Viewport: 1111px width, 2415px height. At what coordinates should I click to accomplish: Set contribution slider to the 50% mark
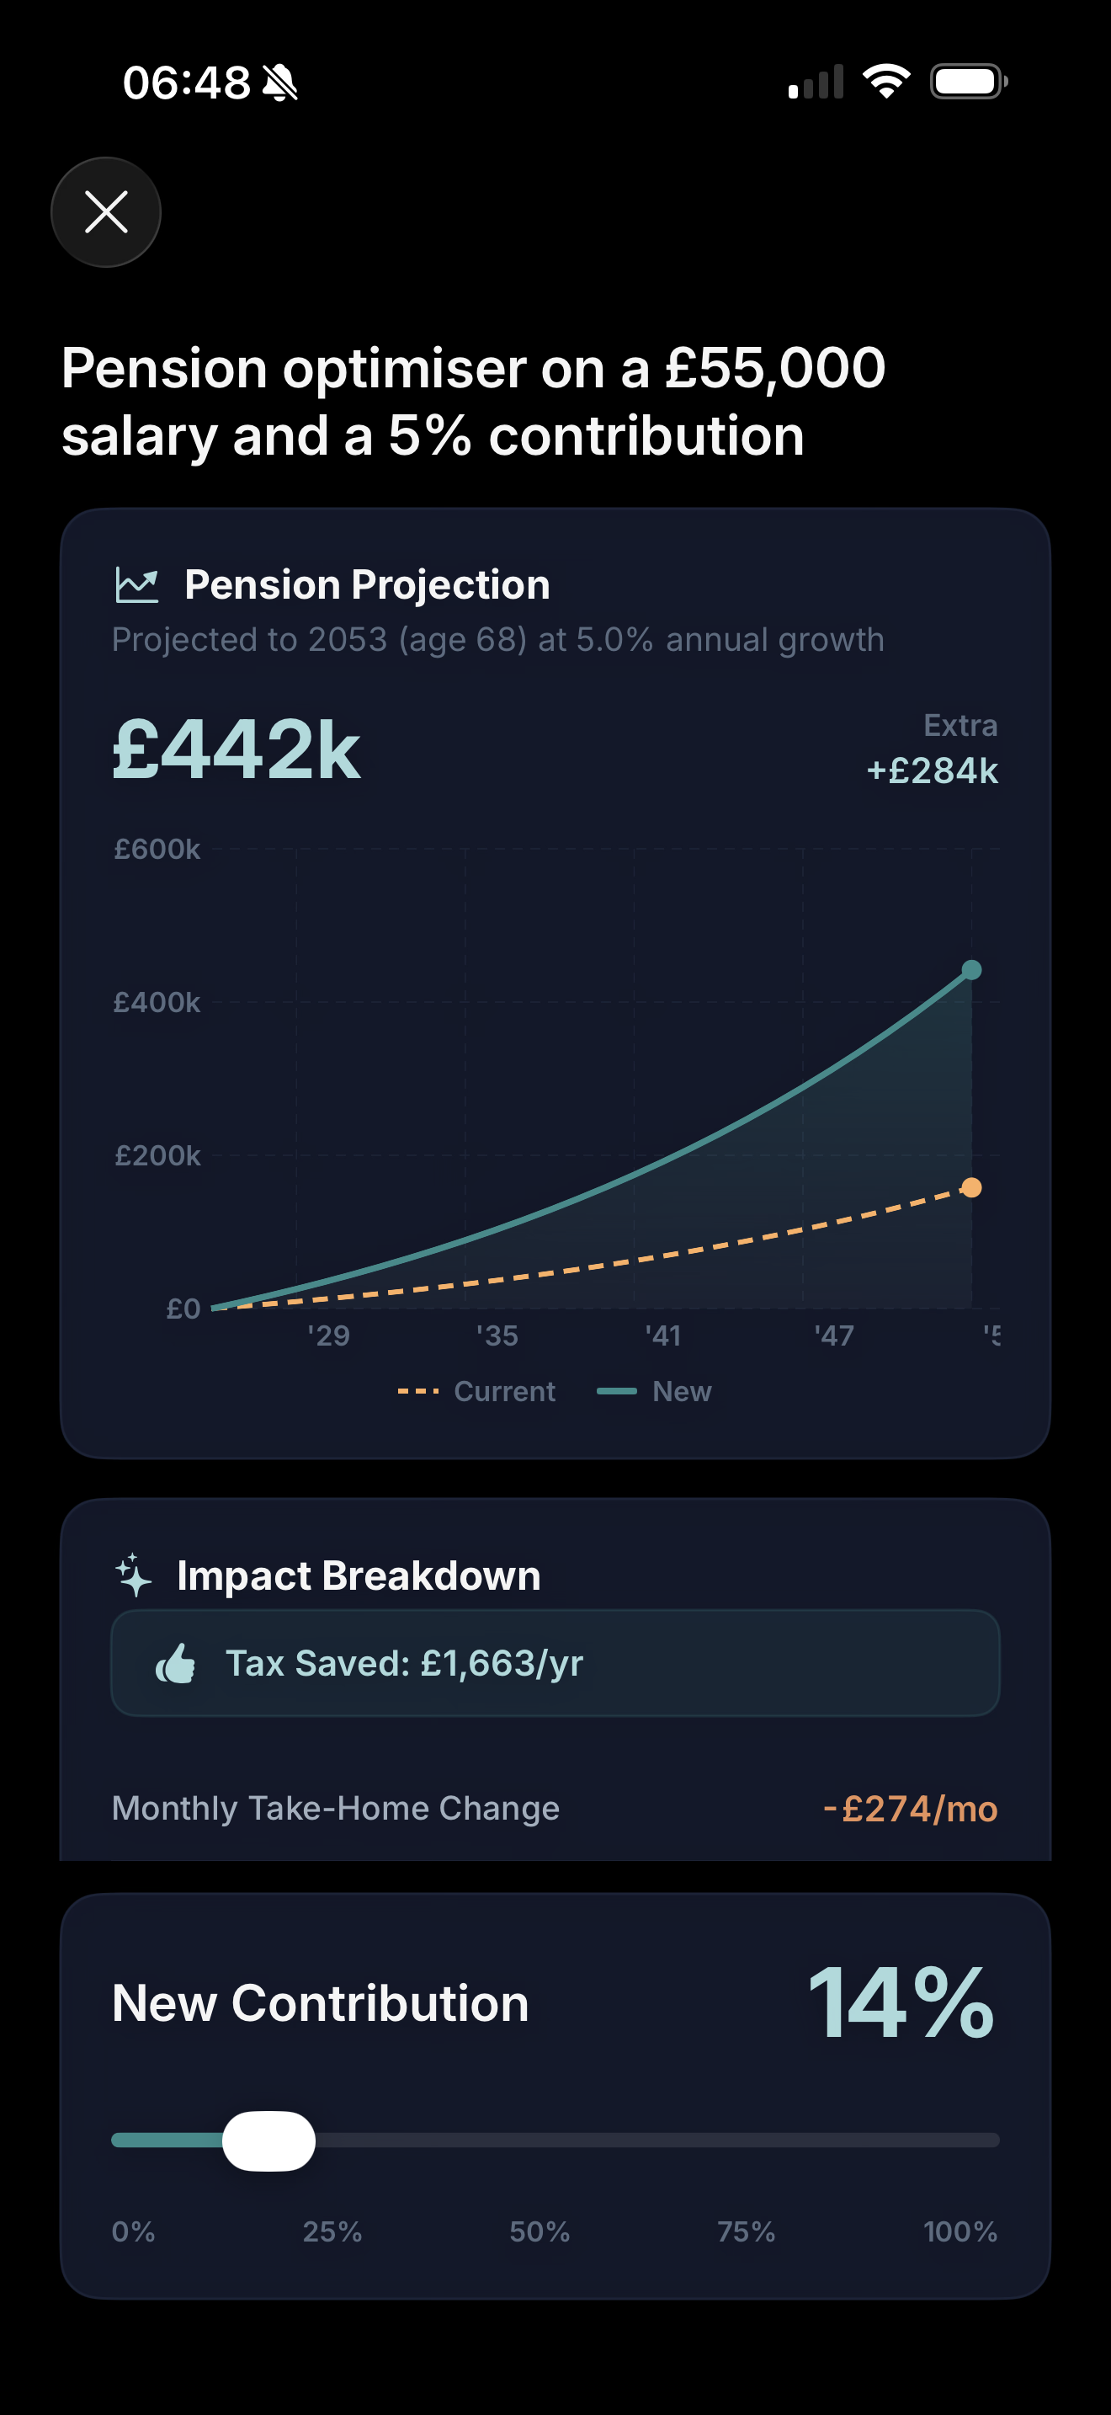tap(555, 2140)
